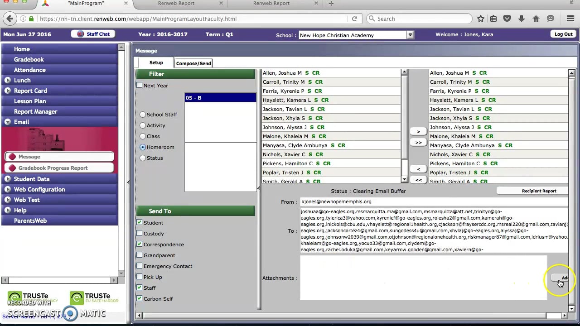580x326 pixels.
Task: Bookmark this page with the star icon
Action: click(x=481, y=19)
